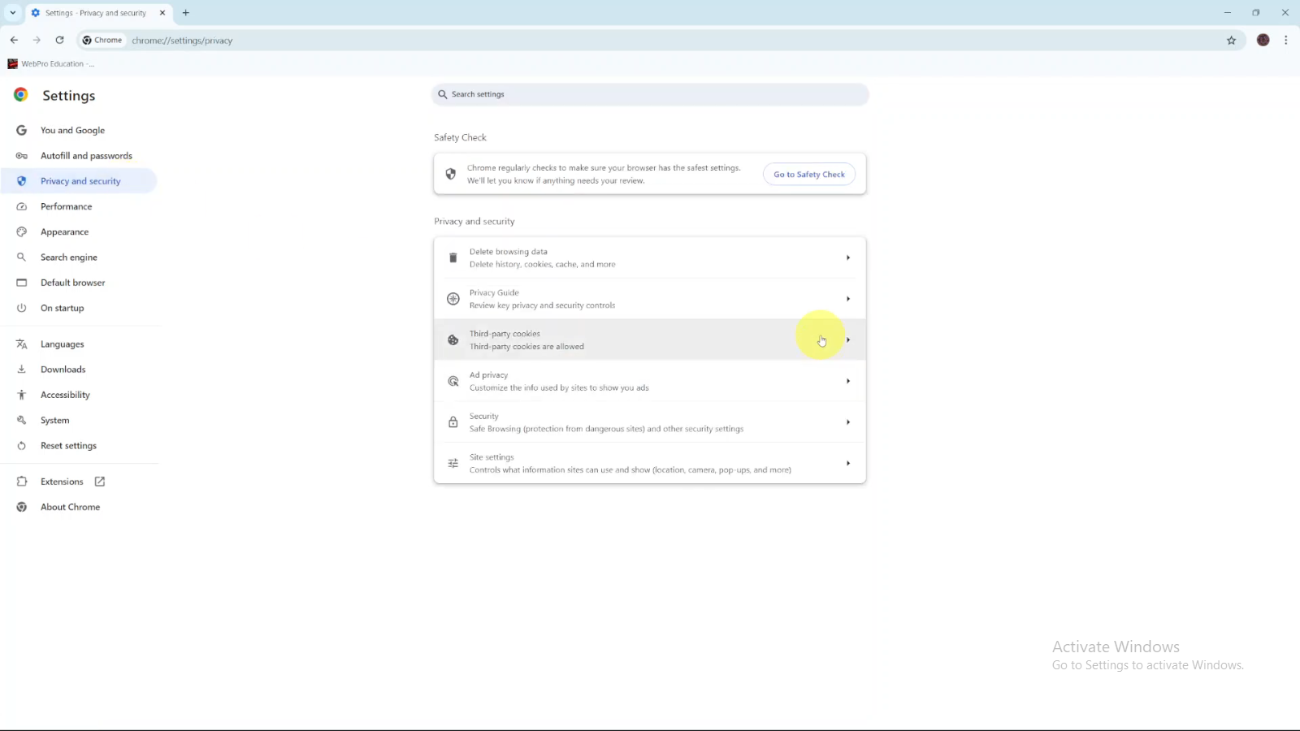Screen dimensions: 1300x731
Task: Click the key icon beside Autofill and passwords
Action: pos(22,156)
